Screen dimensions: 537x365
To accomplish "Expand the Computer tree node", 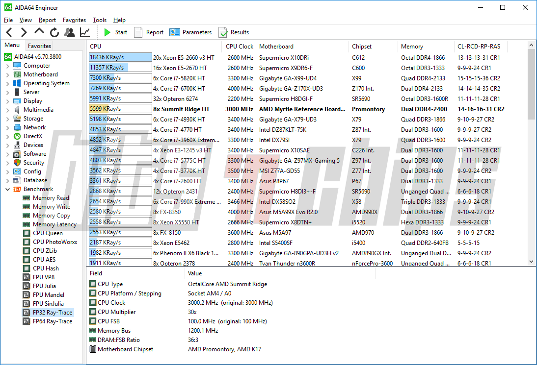I will click(7, 66).
